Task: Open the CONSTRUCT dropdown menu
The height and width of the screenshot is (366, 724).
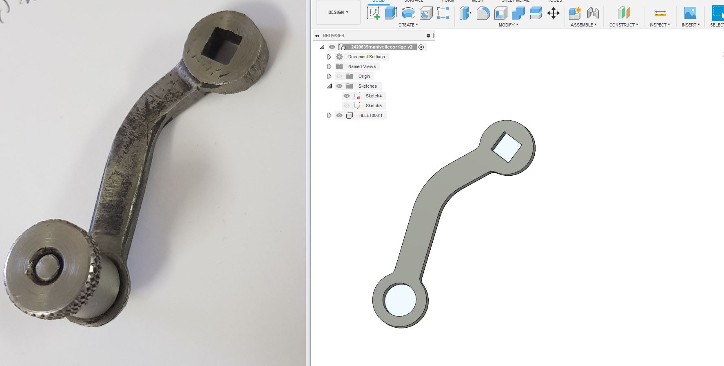Action: pyautogui.click(x=624, y=25)
